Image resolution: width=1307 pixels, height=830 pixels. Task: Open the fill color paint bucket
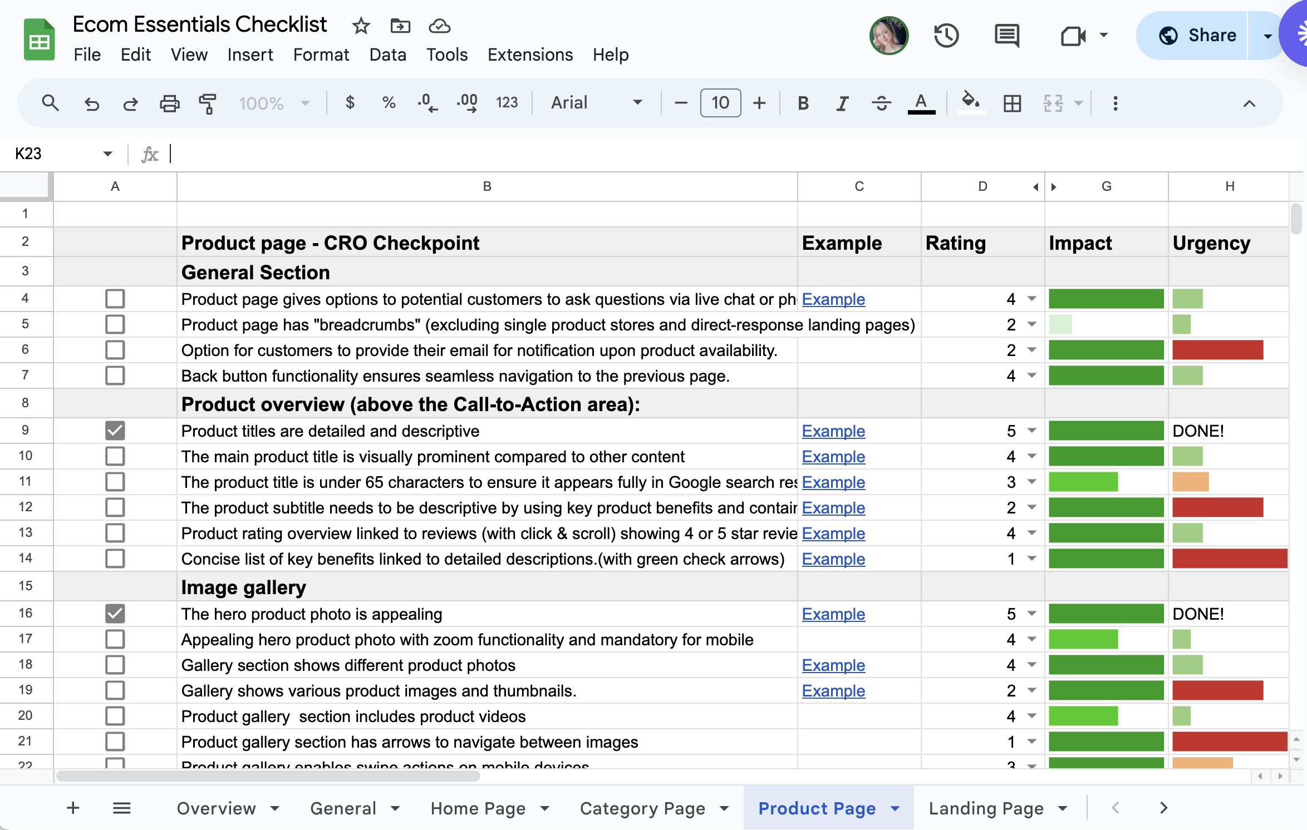(x=970, y=102)
